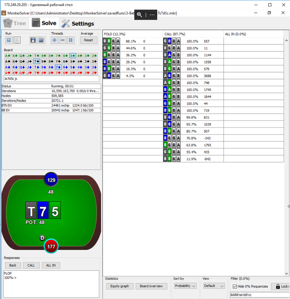Screen dimensions: 290x299
Task: Select the ace of hearts board card
Action: point(8,73)
